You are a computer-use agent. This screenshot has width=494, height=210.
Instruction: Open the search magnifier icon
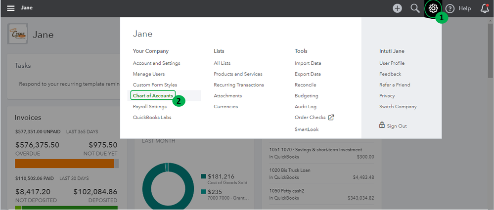[415, 8]
